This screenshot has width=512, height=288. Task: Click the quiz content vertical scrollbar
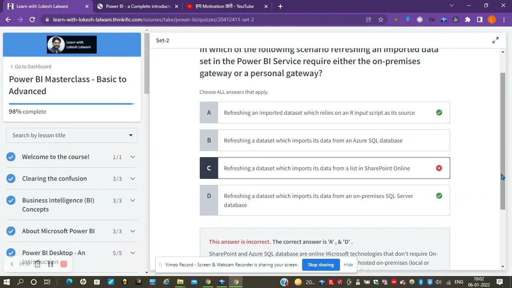coord(503,141)
